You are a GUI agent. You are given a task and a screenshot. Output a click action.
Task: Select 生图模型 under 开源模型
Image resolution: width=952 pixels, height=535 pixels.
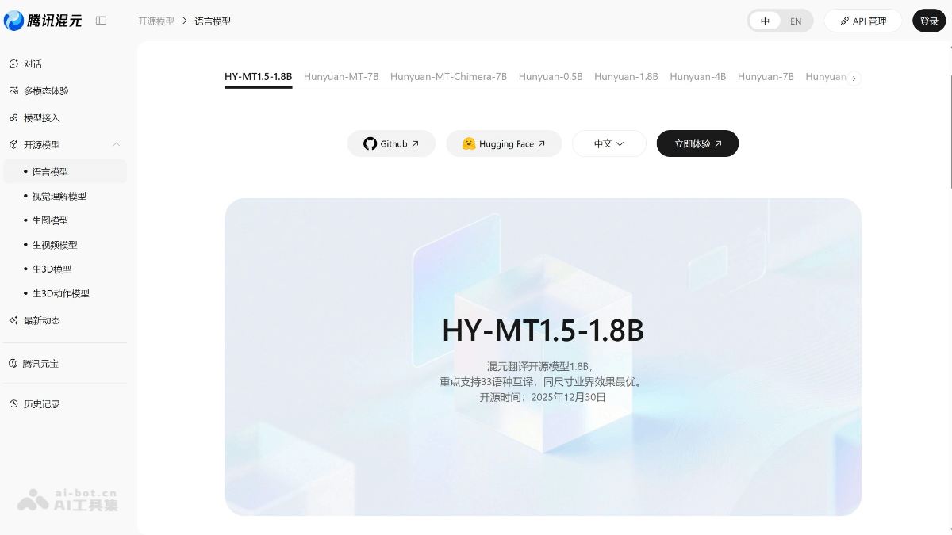click(50, 220)
